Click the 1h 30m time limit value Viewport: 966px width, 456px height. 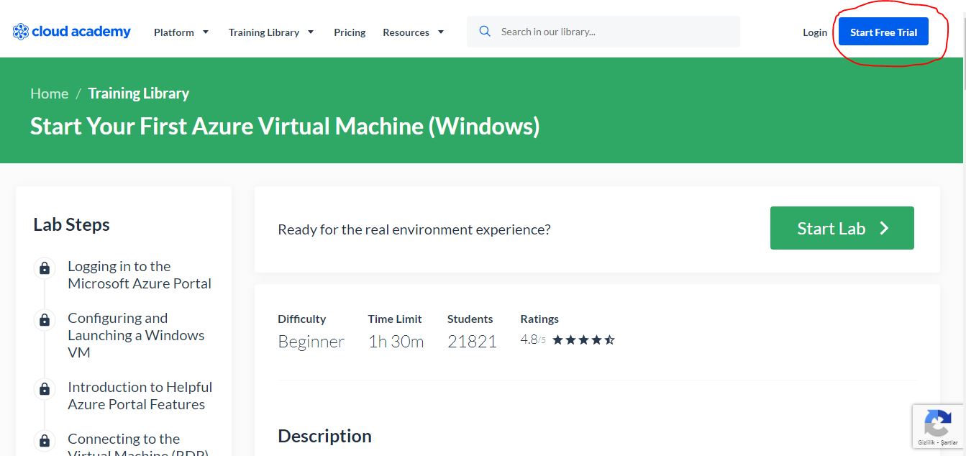tap(396, 342)
